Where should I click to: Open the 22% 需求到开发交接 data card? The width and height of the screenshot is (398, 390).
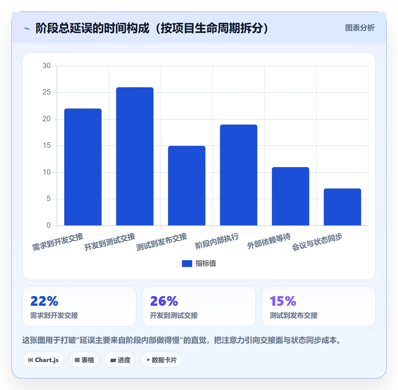pos(79,306)
